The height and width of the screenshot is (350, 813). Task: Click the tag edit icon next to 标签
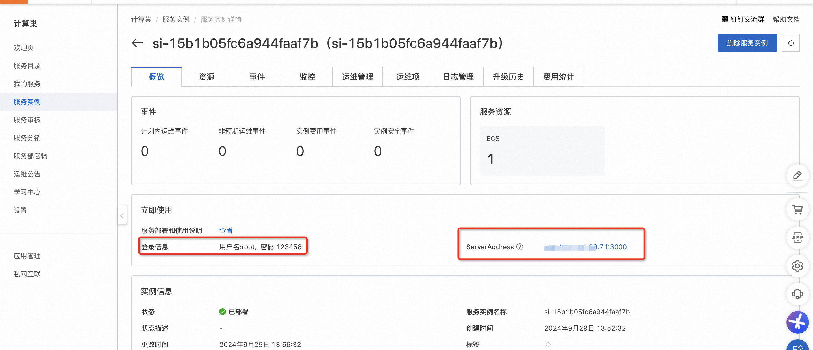tap(547, 344)
